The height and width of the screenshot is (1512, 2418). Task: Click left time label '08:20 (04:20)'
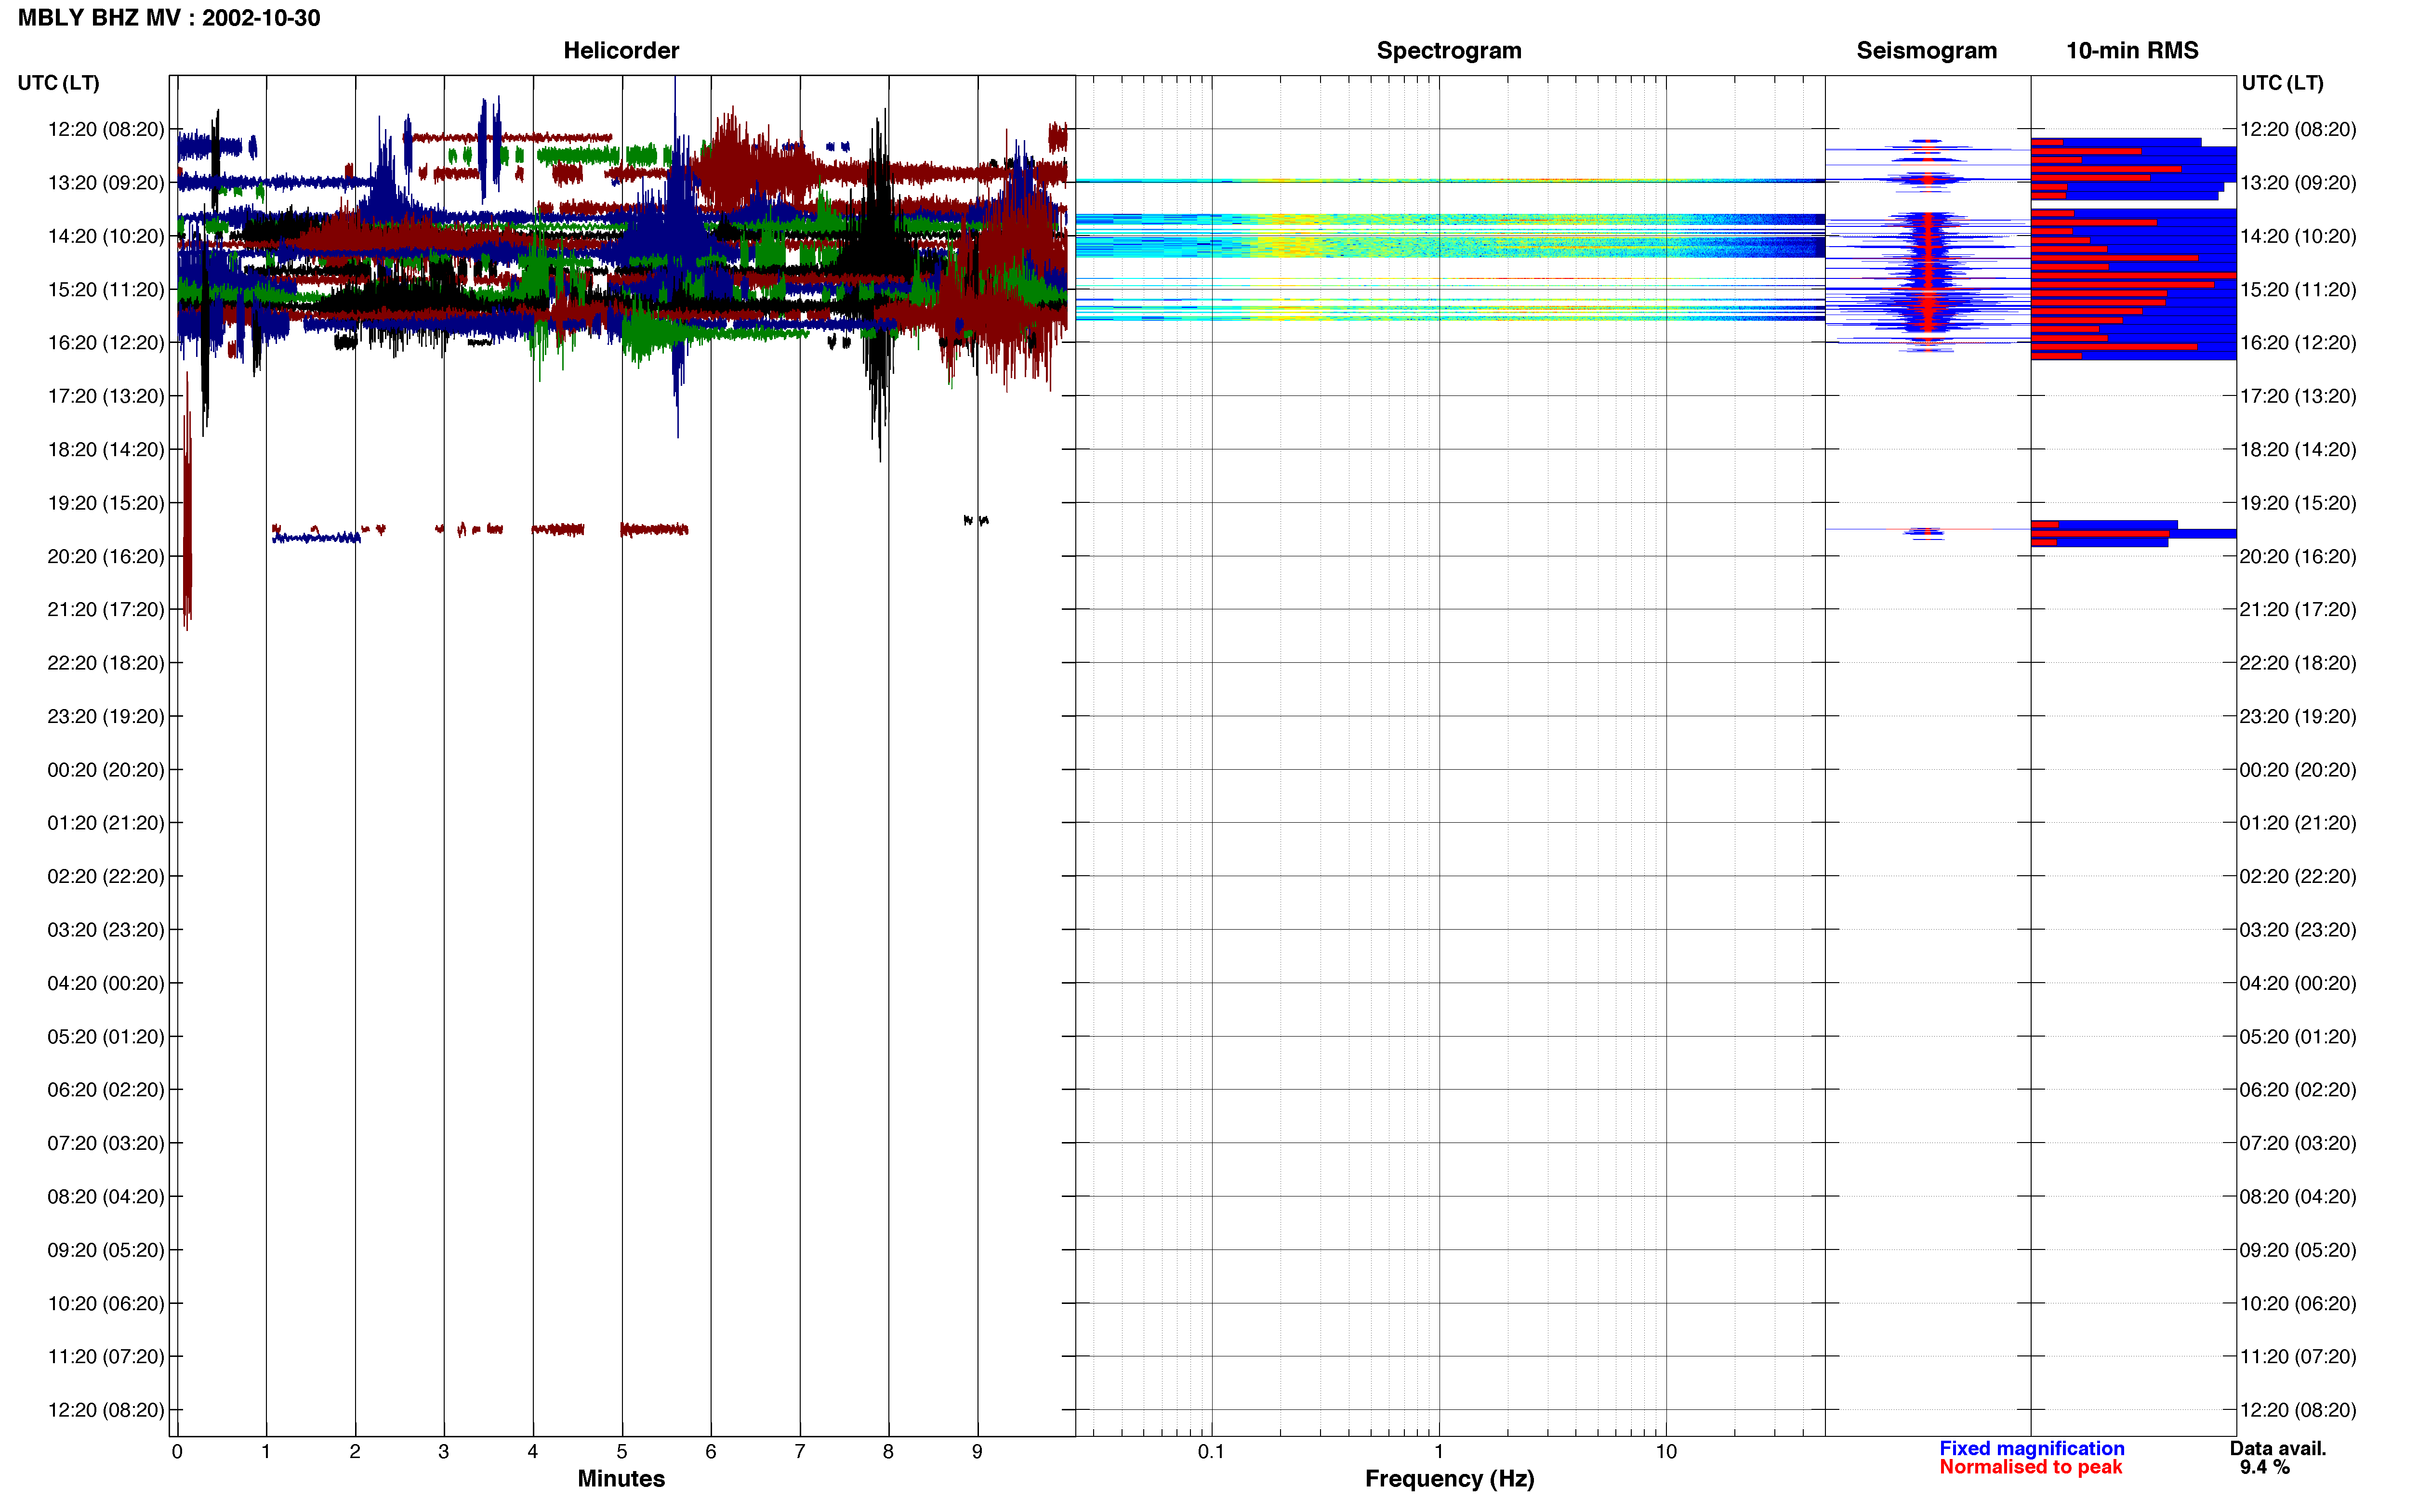106,1197
